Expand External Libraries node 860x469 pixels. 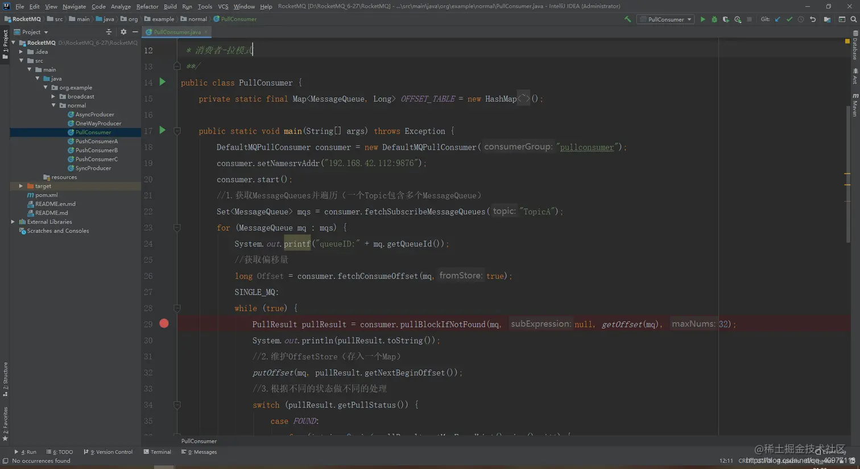click(14, 222)
